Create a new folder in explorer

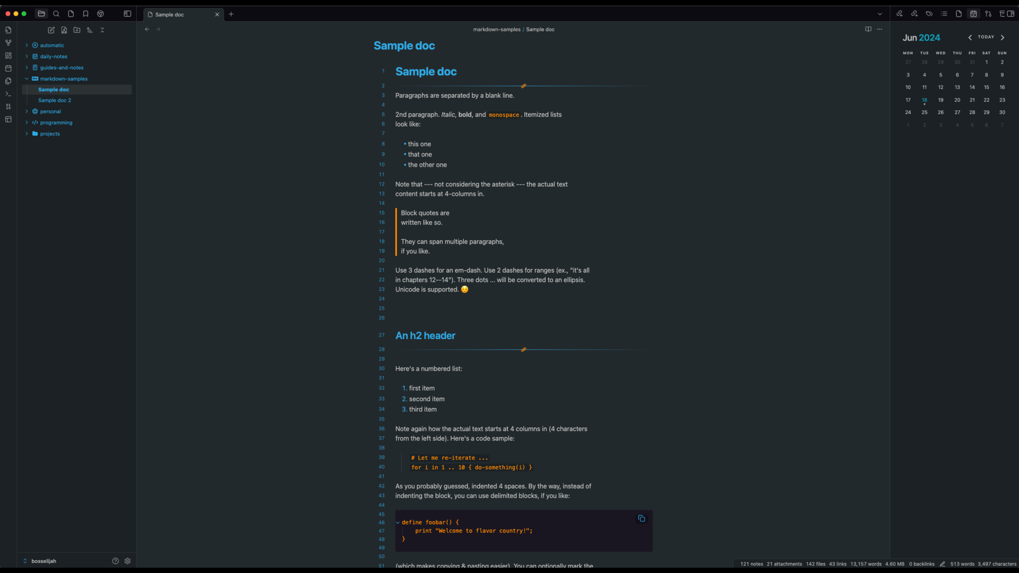(77, 30)
